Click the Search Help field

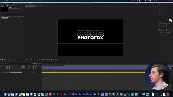(x=166, y=4)
